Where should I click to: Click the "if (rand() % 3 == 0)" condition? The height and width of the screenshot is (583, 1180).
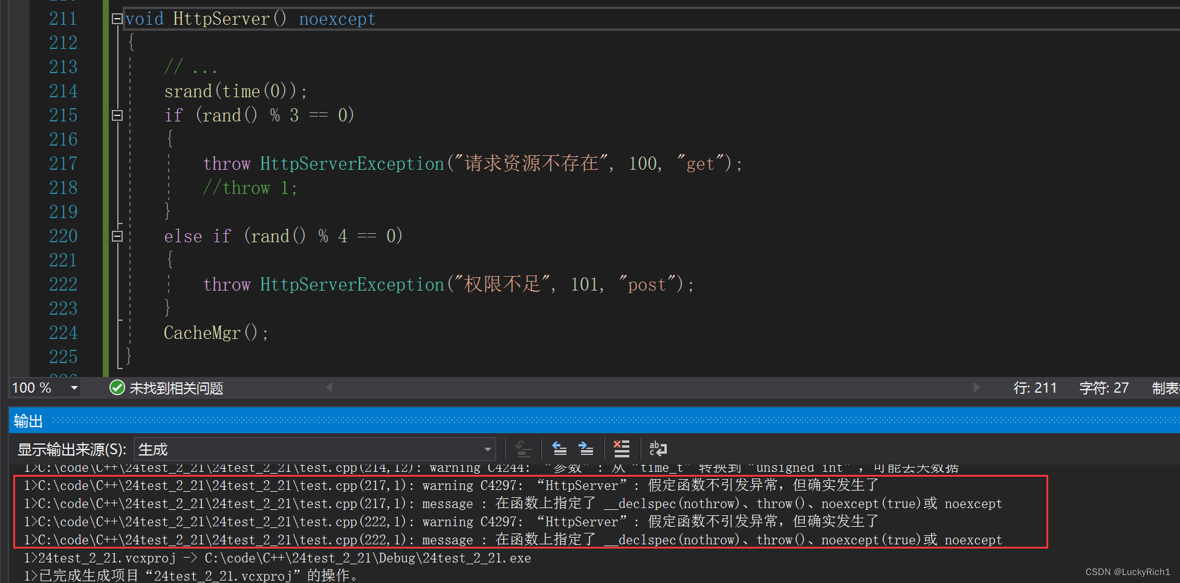(259, 115)
